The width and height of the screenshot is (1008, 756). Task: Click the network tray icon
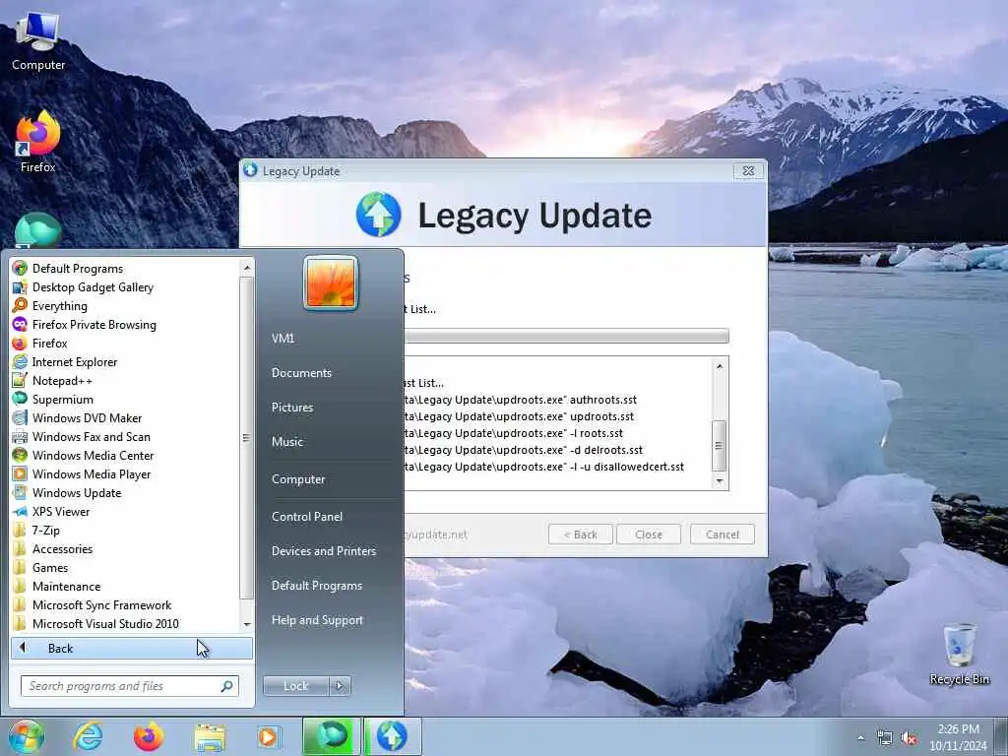885,738
